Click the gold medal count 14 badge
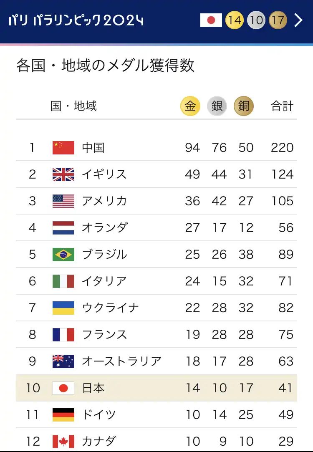 (234, 20)
